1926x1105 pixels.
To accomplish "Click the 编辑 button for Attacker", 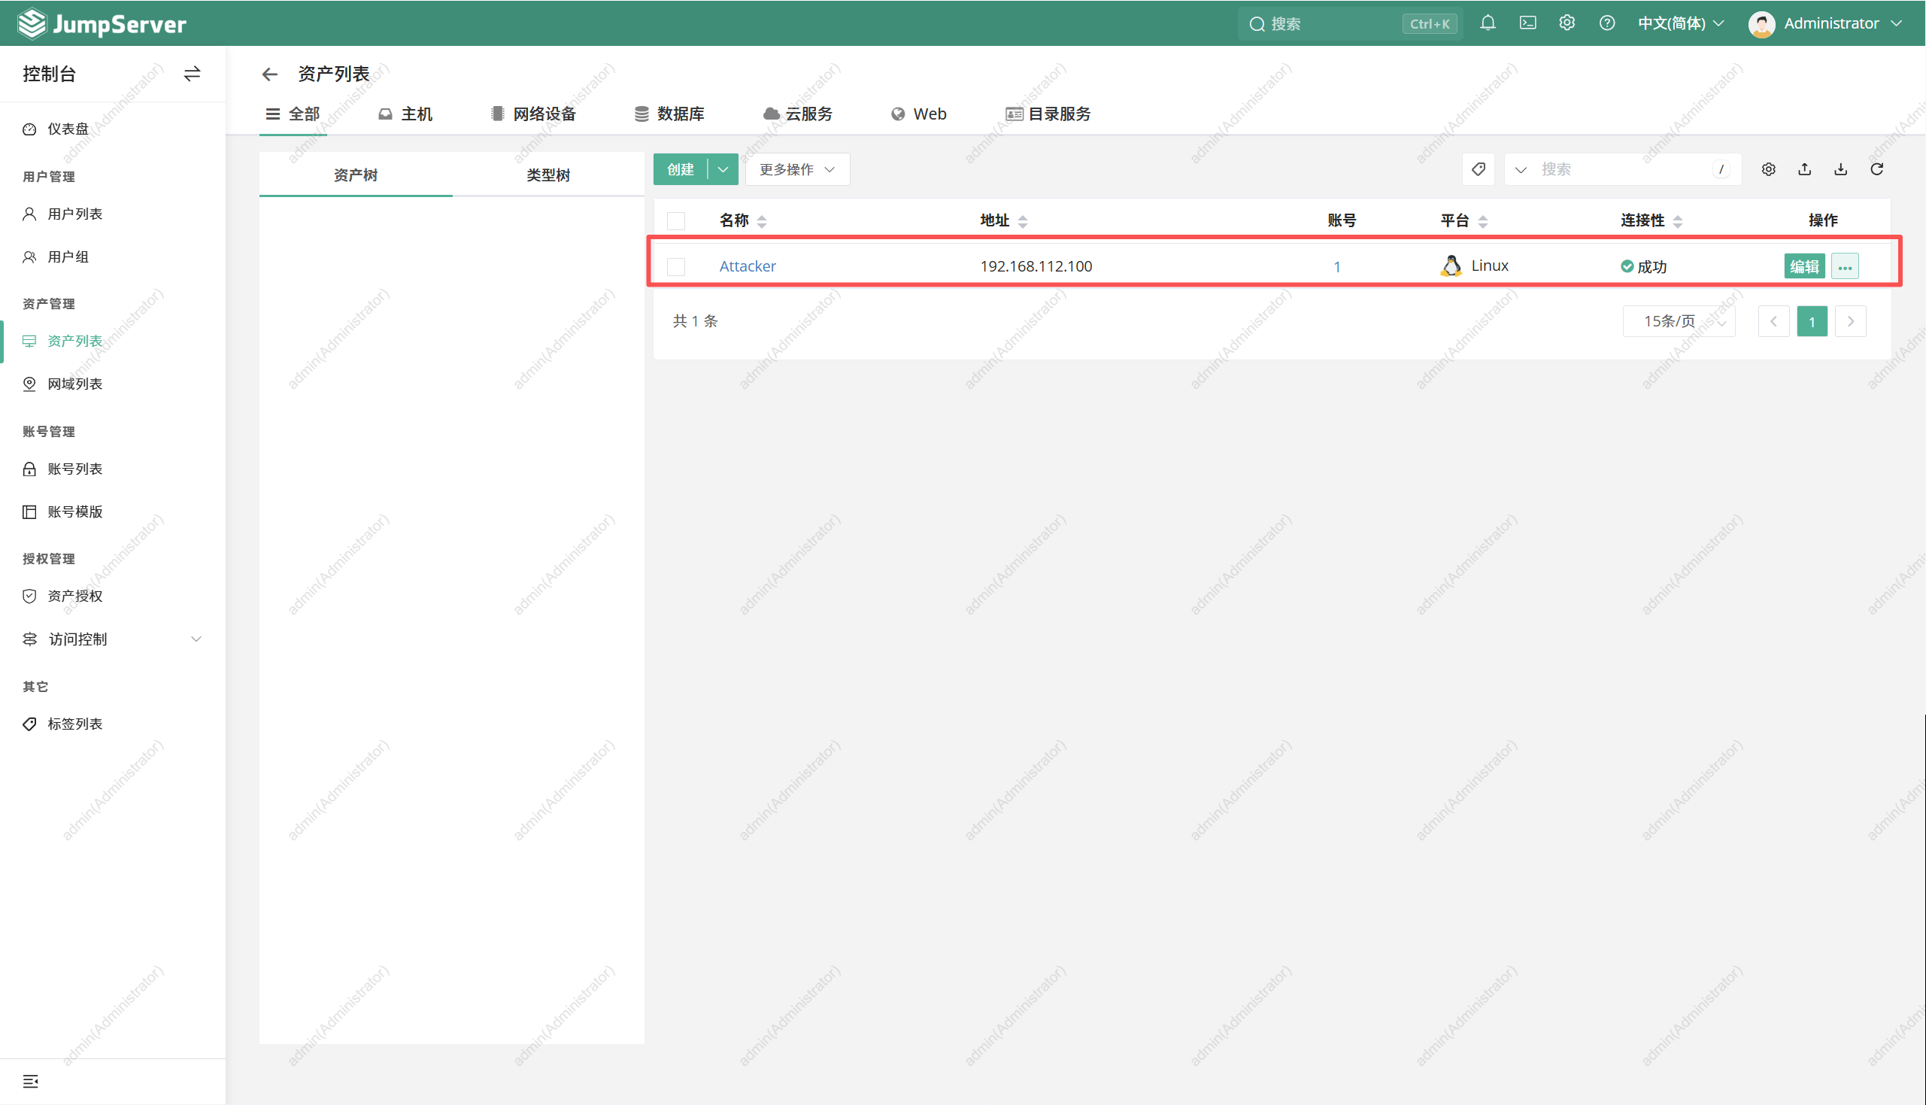I will 1804,266.
